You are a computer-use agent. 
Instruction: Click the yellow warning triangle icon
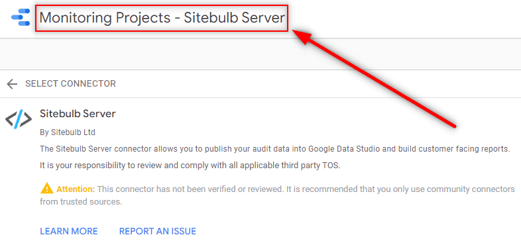47,189
